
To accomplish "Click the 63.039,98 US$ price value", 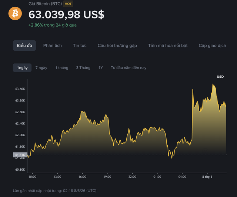I will pos(66,14).
